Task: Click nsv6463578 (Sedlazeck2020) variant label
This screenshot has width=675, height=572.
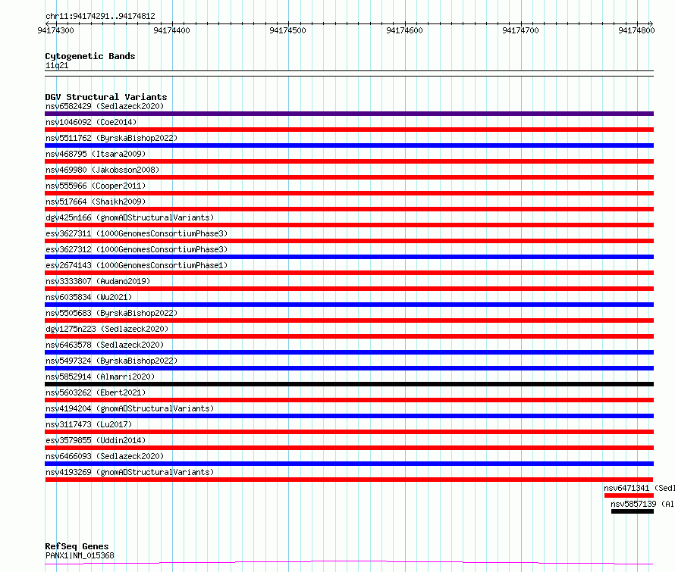Action: pos(105,345)
